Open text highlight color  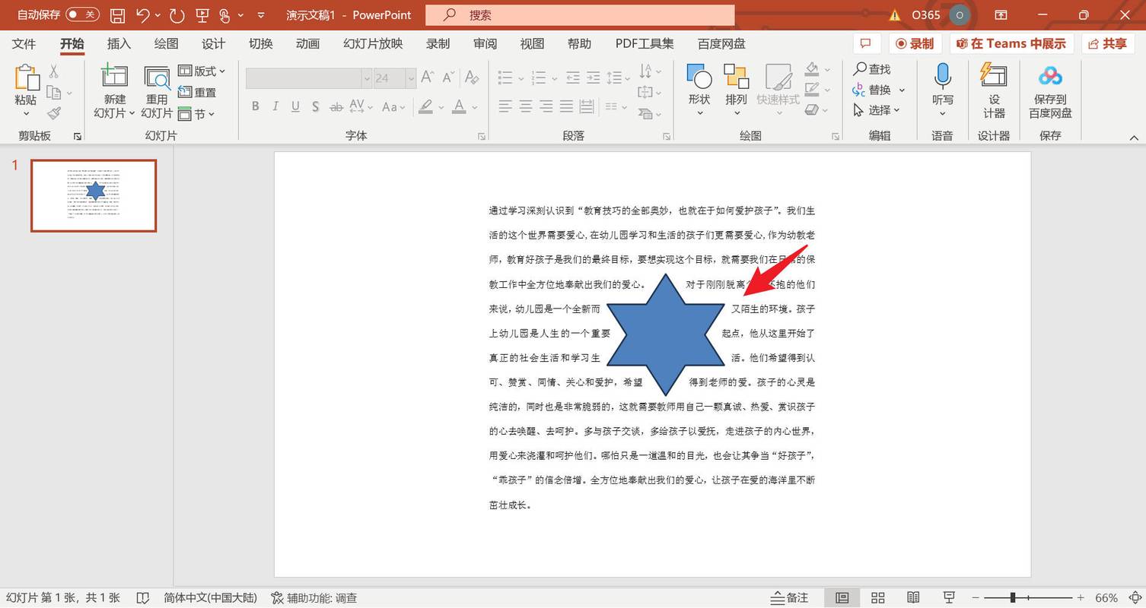point(425,106)
